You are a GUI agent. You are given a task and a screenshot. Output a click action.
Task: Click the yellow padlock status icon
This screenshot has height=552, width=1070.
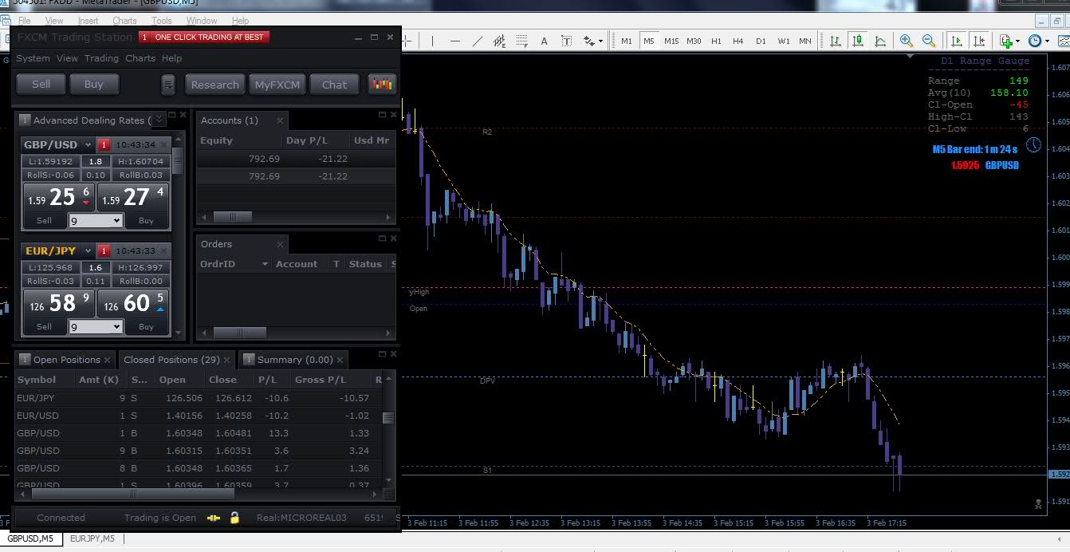point(234,518)
